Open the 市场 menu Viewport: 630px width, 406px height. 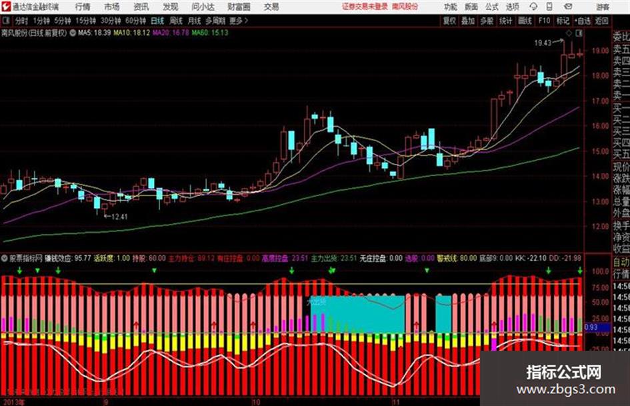(x=112, y=7)
